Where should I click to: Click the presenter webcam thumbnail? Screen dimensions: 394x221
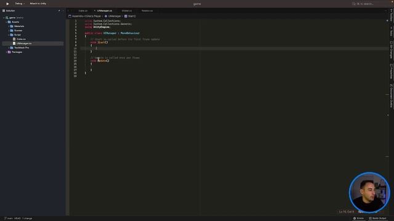(369, 192)
